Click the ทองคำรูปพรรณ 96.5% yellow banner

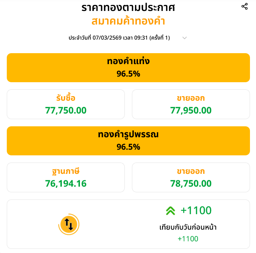[128, 141]
